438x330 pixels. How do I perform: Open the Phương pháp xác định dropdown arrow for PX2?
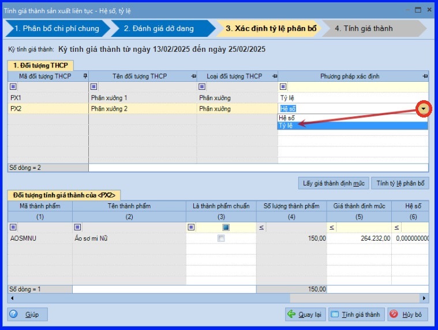pyautogui.click(x=424, y=108)
